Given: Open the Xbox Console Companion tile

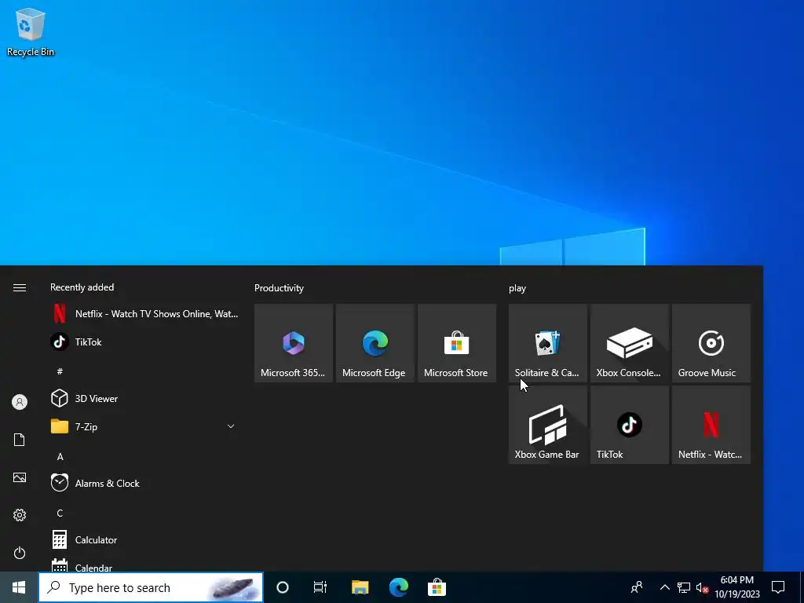Looking at the screenshot, I should [630, 343].
